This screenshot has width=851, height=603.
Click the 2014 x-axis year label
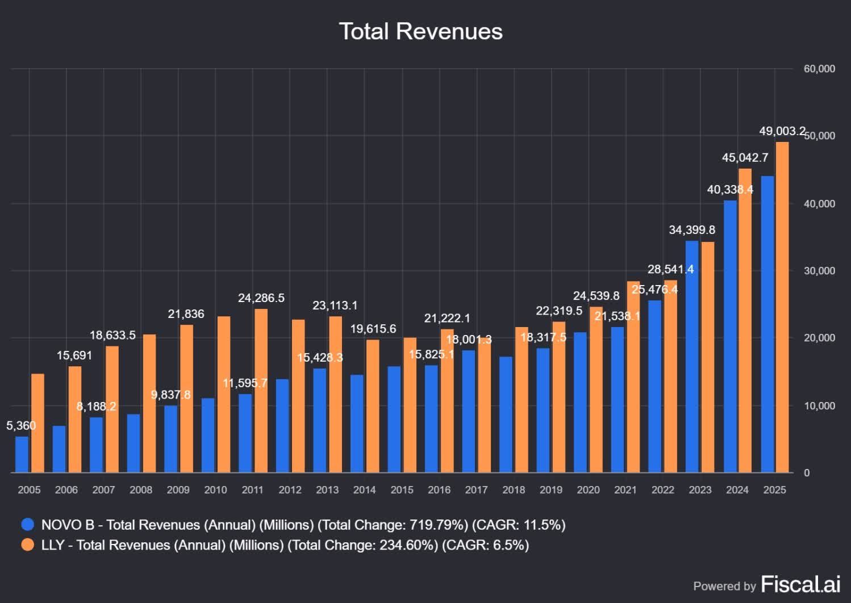[364, 489]
